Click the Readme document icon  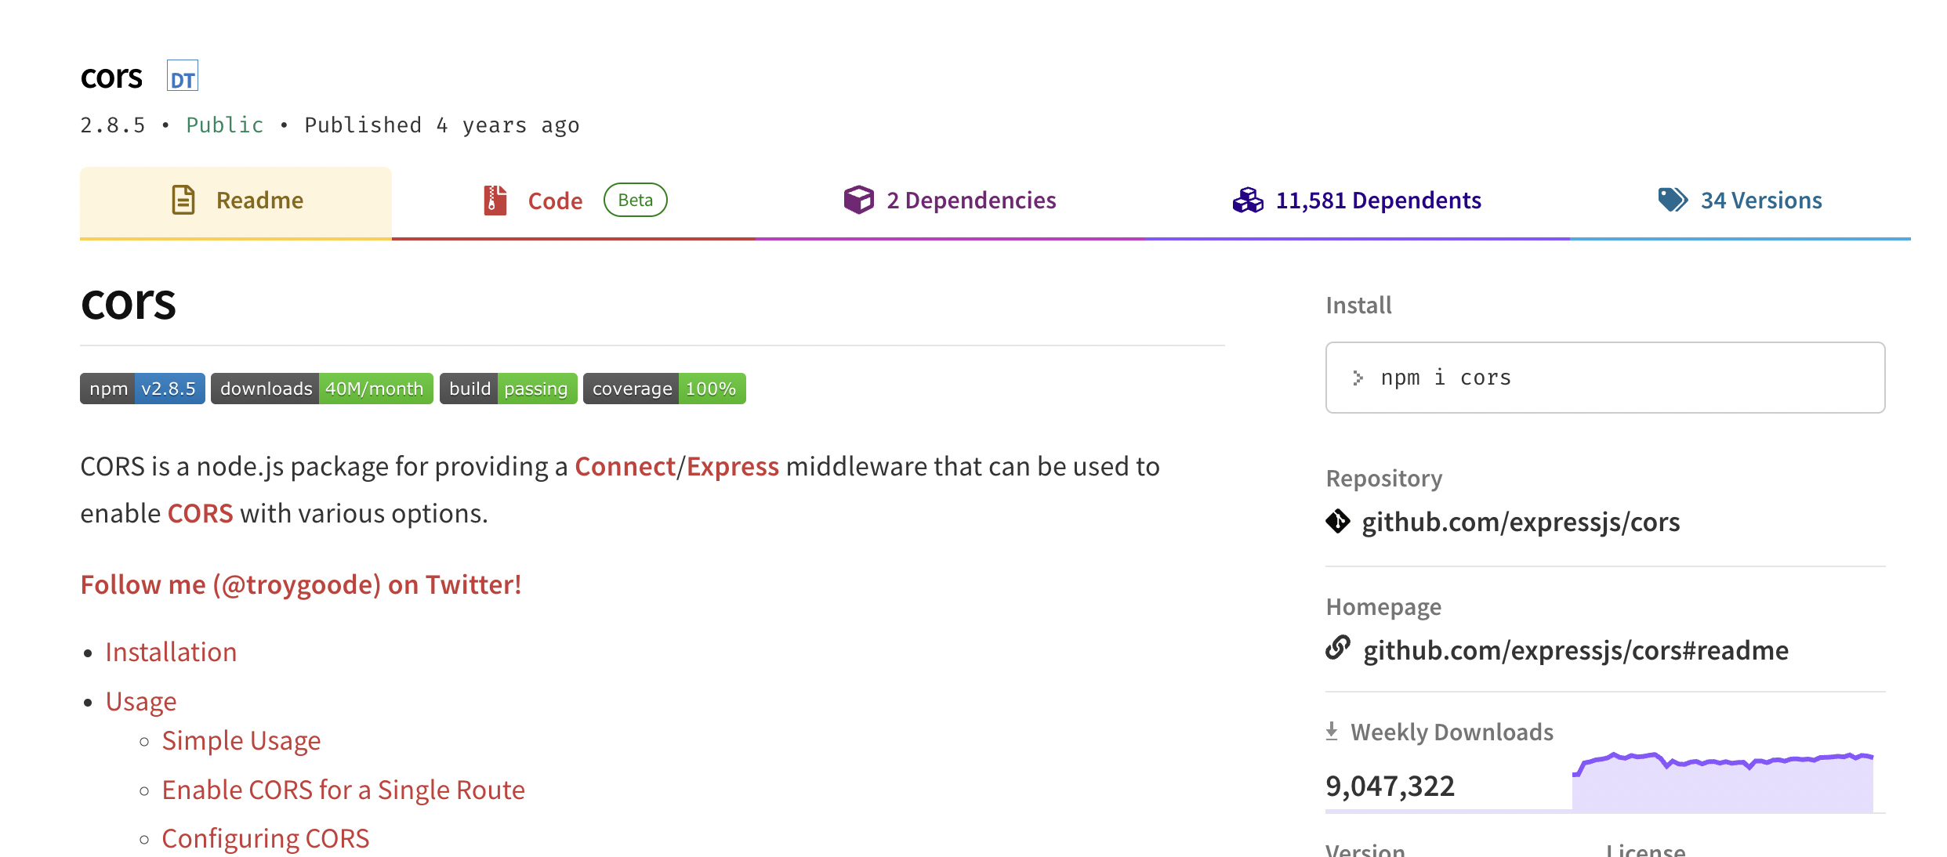(x=183, y=201)
